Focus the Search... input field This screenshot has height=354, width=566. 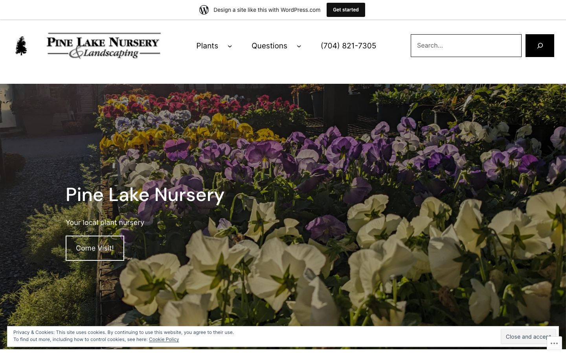point(466,45)
